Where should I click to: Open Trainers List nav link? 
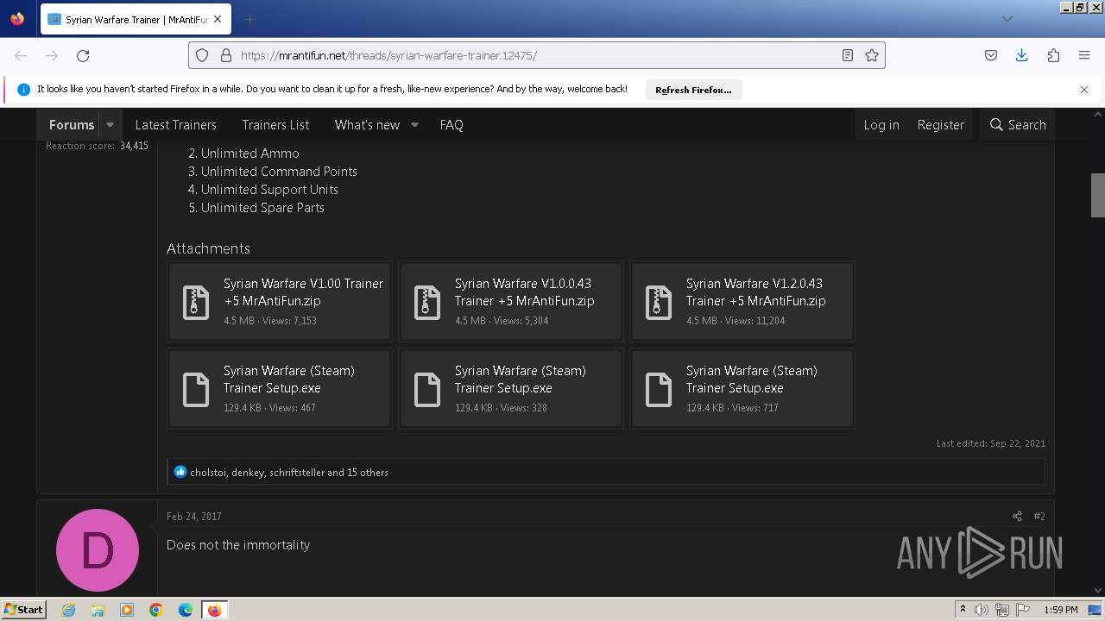click(x=276, y=125)
